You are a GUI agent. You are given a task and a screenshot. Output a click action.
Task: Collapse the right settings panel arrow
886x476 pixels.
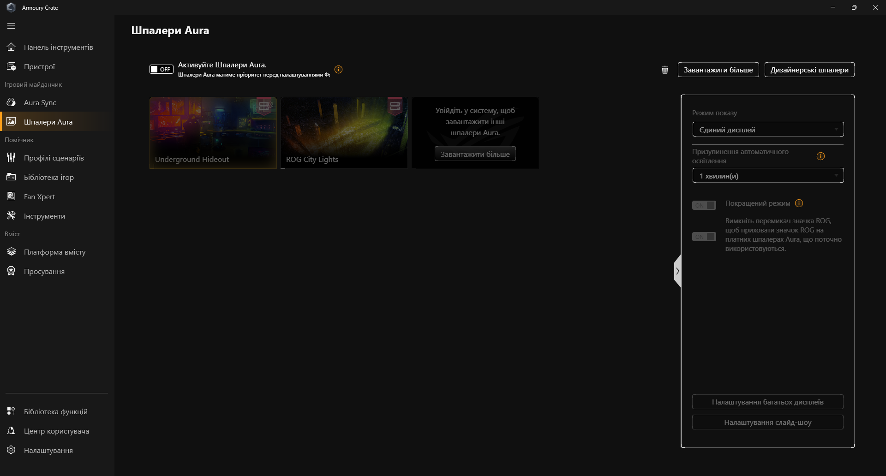pyautogui.click(x=677, y=271)
